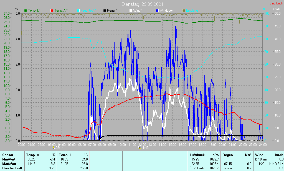Viewport: 284px width, 171px height.
Task: Click the moon marker icon at 11:43
Action: pos(139,148)
